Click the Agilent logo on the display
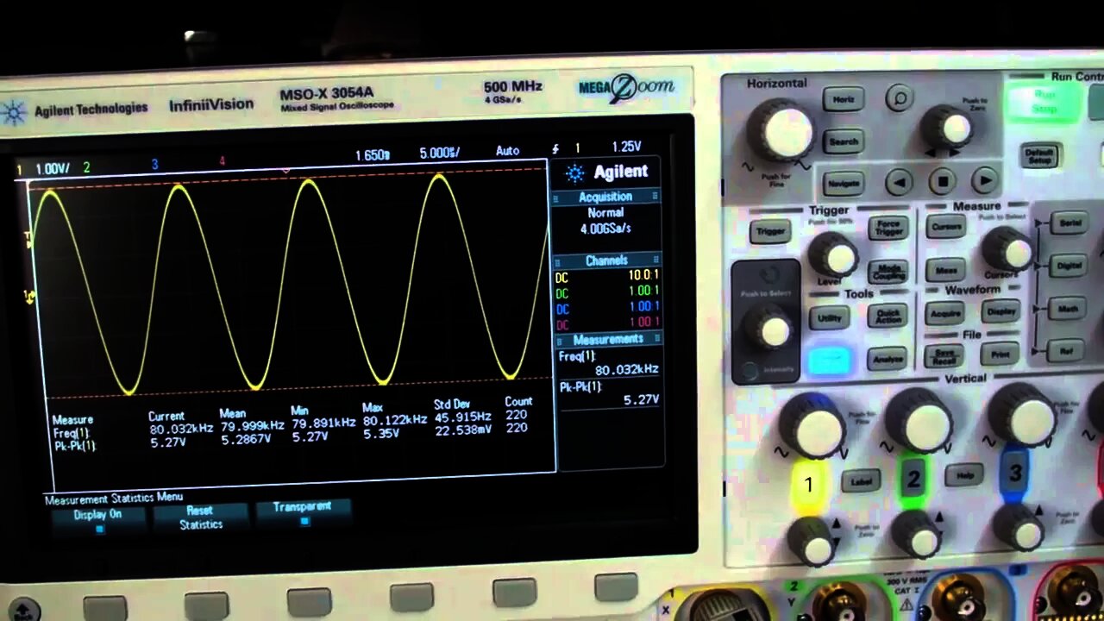This screenshot has height=621, width=1104. coord(608,172)
